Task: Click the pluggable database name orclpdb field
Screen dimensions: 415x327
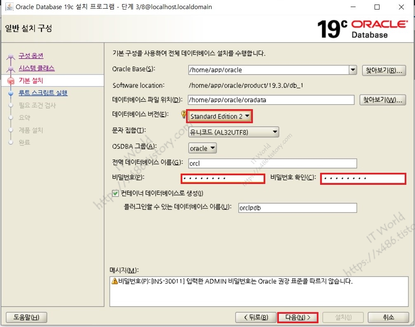Action: 297,208
